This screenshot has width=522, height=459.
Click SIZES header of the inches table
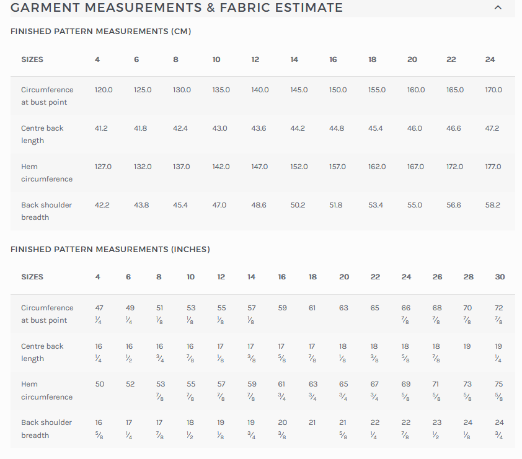[32, 277]
